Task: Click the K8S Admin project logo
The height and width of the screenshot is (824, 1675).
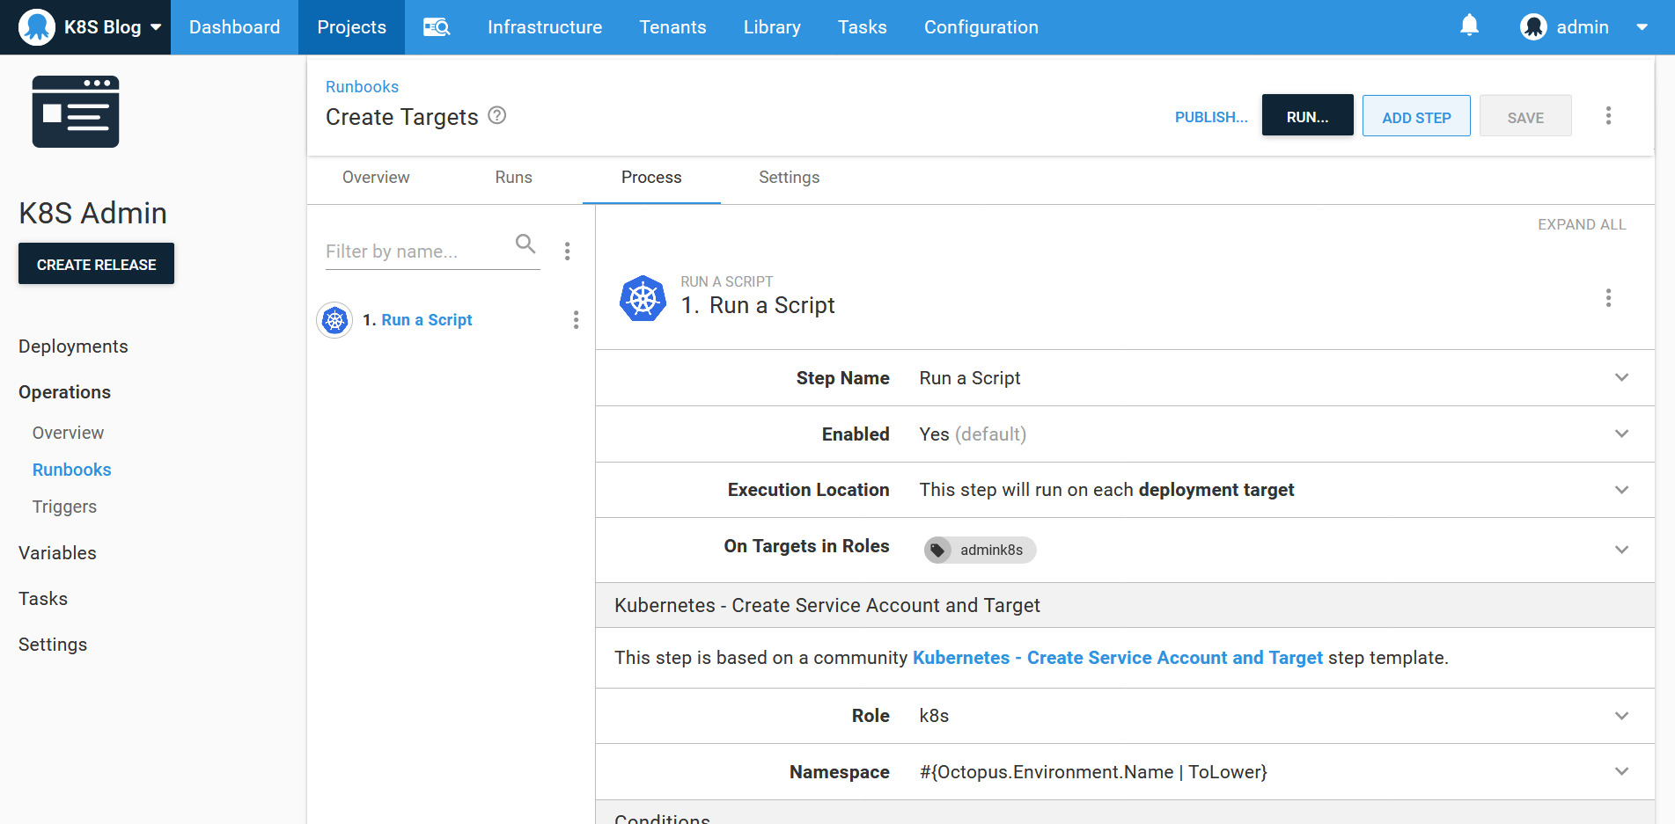Action: click(76, 112)
